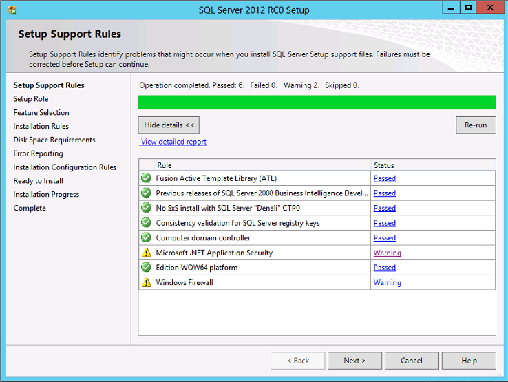Click the yellow warning icon for Windows Firewall
The width and height of the screenshot is (508, 382).
click(146, 283)
